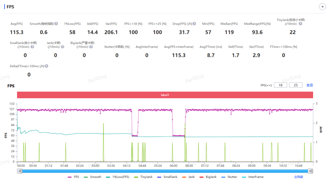Select the red label1 bar above the chart

click(165, 95)
